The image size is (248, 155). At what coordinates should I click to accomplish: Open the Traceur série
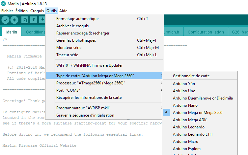(x=104, y=55)
